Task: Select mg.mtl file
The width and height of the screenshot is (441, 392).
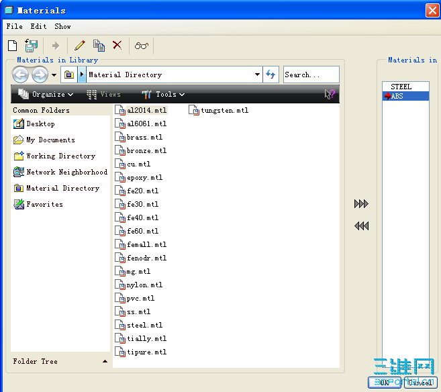Action: click(133, 271)
